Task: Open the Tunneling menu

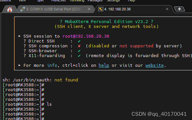Action: tap(77, 1)
